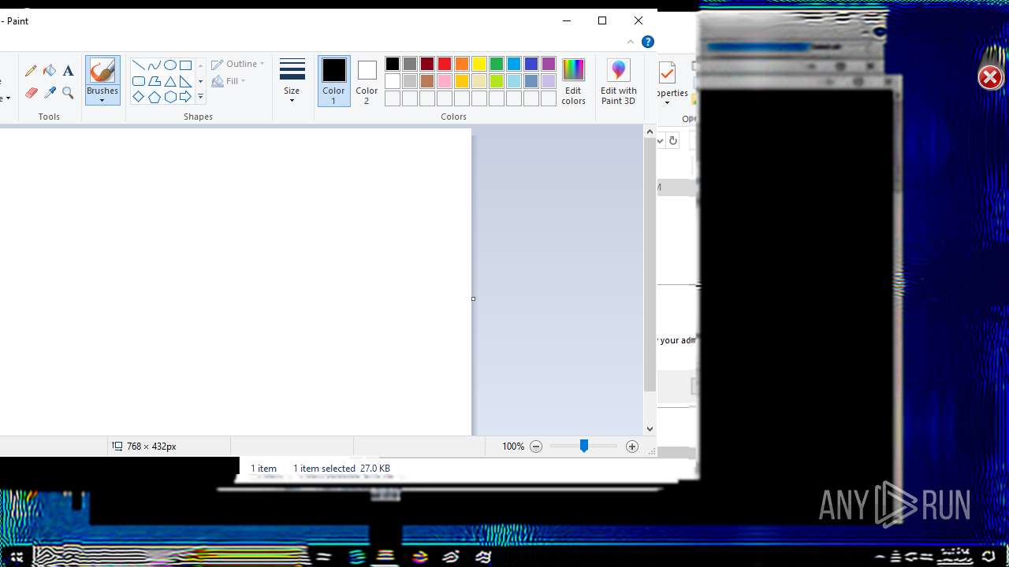Click red X error icon on desktop

990,77
